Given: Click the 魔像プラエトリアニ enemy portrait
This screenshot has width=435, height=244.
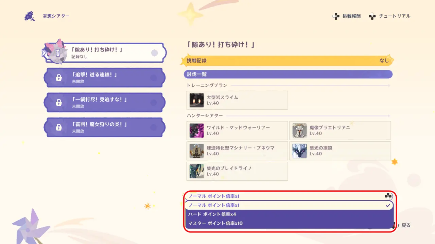Looking at the screenshot, I should 300,131.
